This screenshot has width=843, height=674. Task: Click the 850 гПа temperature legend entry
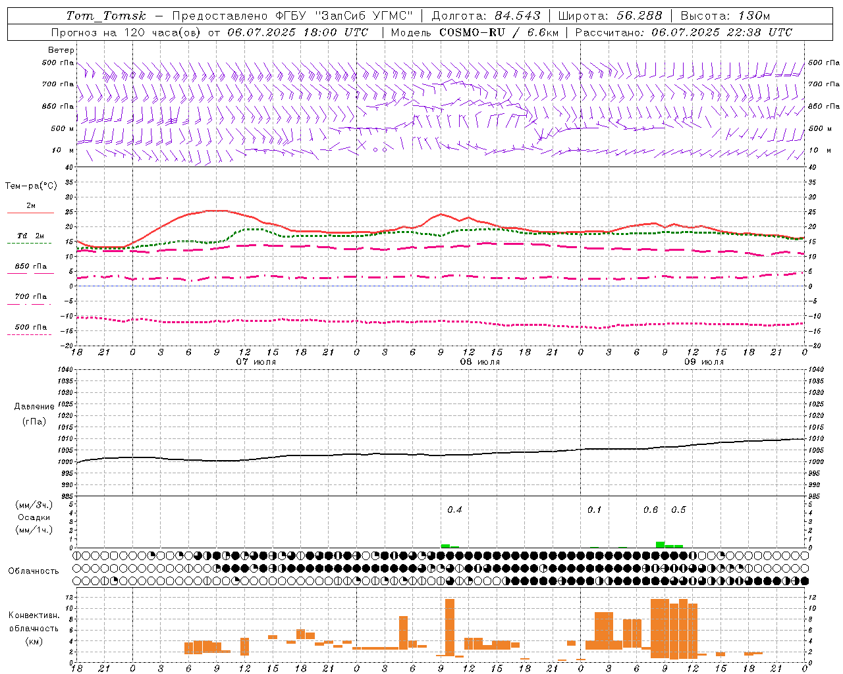30,267
